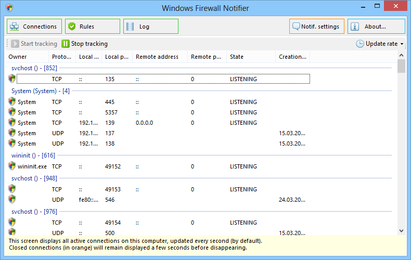Sort by Proto... column header
Image resolution: width=411 pixels, height=260 pixels.
pos(62,57)
